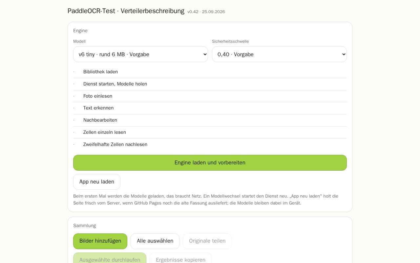Click Alle auswählen button

[x=155, y=241]
